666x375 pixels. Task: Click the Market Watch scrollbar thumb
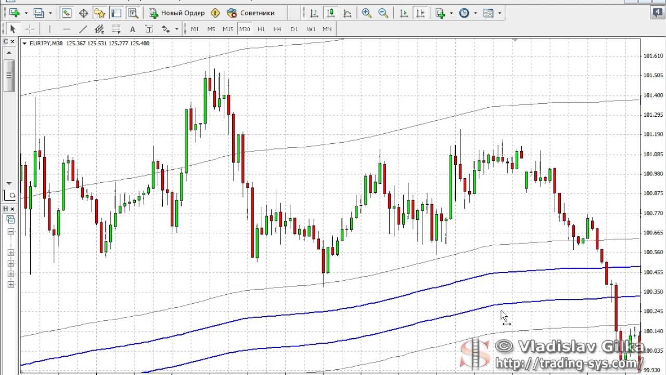pyautogui.click(x=9, y=76)
